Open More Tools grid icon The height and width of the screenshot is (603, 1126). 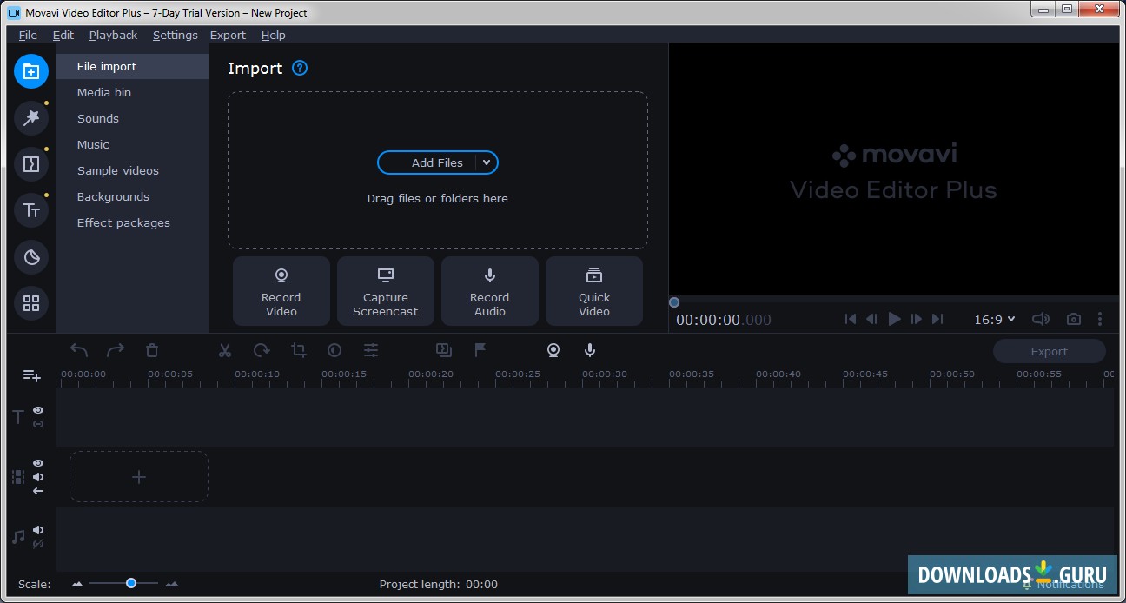coord(31,304)
